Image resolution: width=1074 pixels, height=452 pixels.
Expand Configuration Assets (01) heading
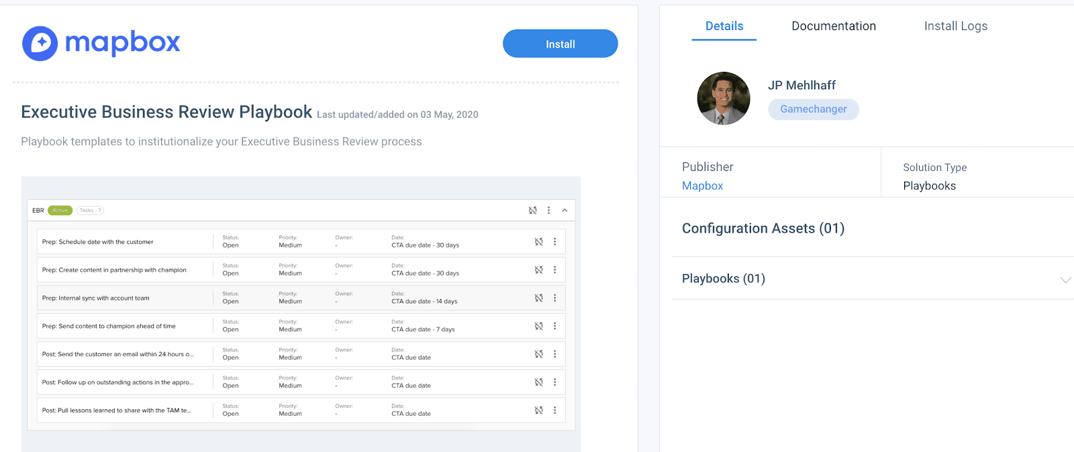click(x=763, y=229)
